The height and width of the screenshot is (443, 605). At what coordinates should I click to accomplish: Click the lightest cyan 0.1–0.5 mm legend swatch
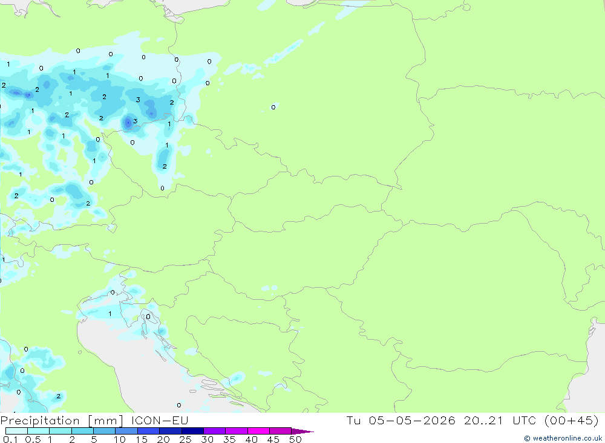[16, 431]
